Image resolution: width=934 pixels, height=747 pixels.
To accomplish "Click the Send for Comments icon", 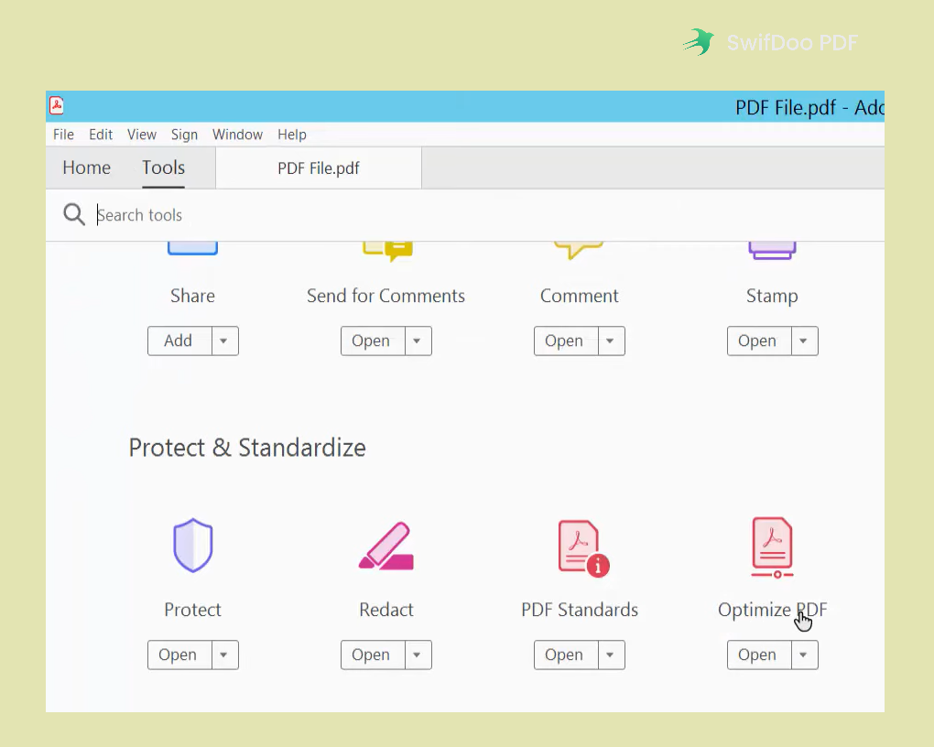I will point(387,251).
